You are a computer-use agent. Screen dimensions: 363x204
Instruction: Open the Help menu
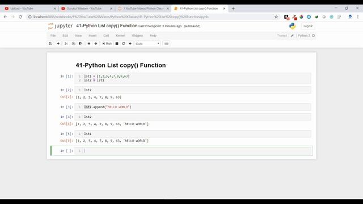tap(153, 36)
